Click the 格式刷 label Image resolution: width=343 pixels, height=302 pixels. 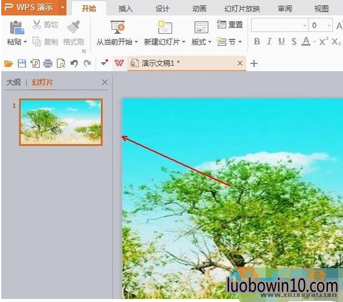74,42
